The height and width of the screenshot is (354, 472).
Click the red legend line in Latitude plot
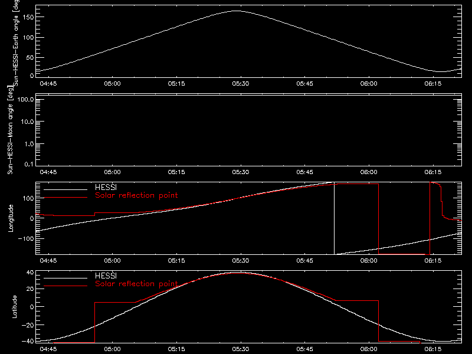pos(65,286)
